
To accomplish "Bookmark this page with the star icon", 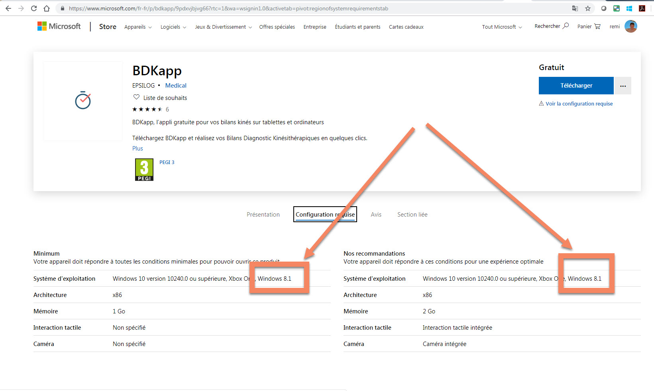I will tap(588, 8).
